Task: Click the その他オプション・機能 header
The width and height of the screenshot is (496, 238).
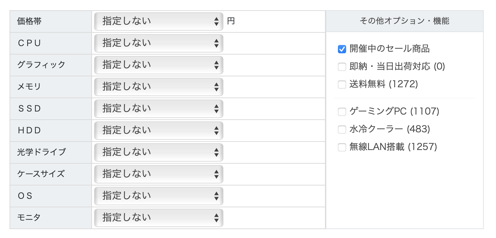Action: coord(404,21)
